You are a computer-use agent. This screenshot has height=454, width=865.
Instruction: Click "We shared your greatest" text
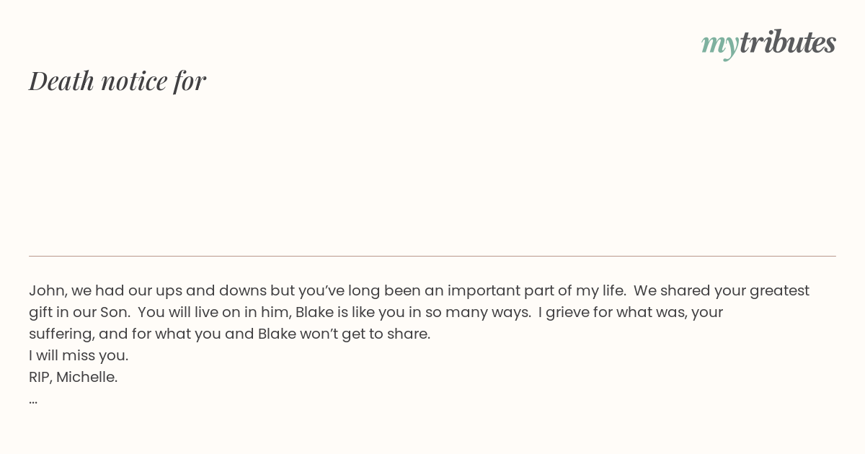722,290
